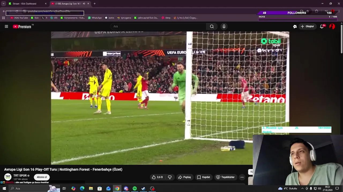Open Steam from taskbar
Screen dimensions: 343x192
coord(143,189)
